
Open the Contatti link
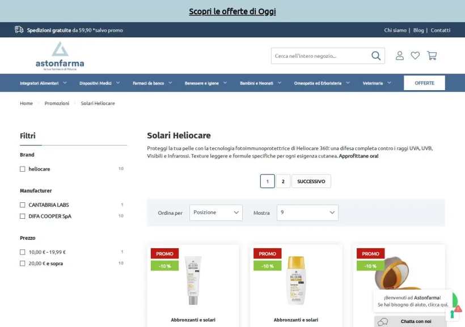(x=441, y=30)
